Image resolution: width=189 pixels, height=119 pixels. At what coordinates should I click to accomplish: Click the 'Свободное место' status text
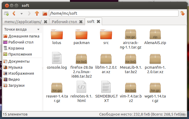140,114
